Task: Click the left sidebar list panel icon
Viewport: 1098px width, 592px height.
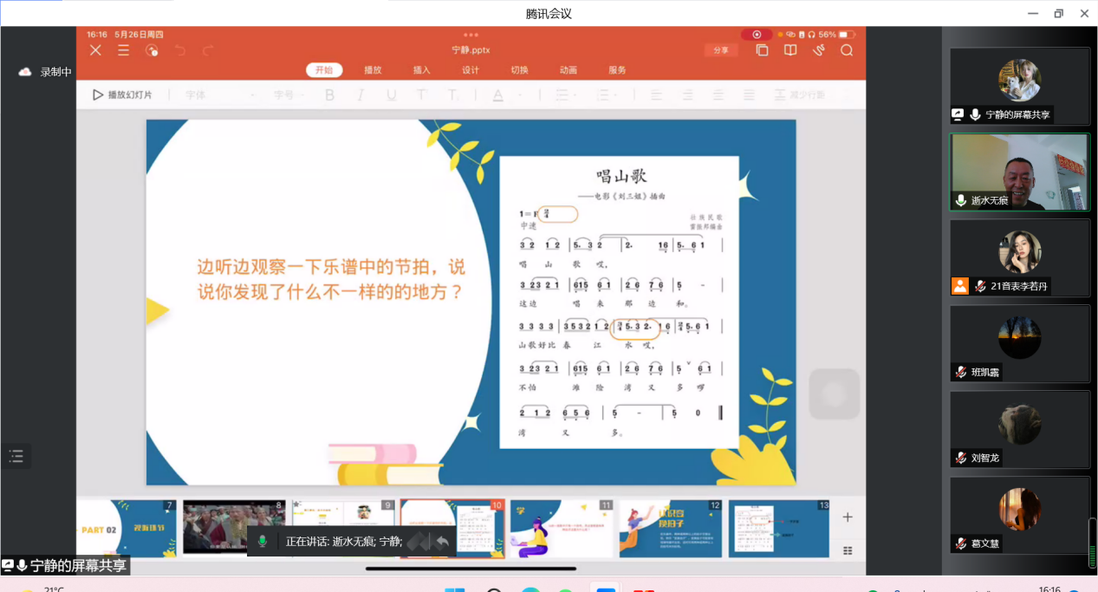Action: point(16,456)
